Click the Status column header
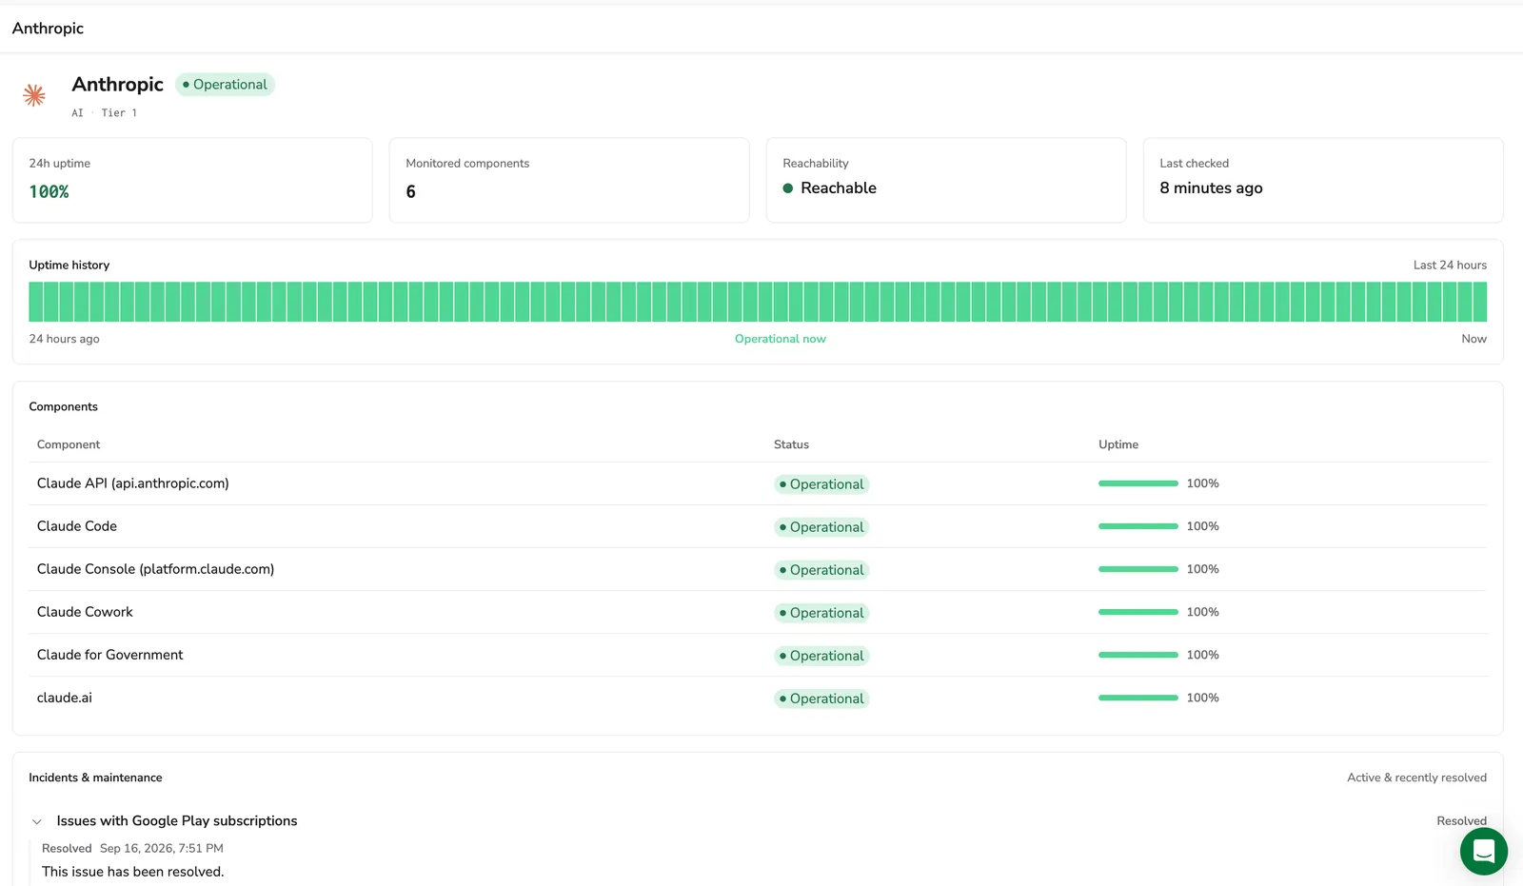The height and width of the screenshot is (886, 1523). coord(791,444)
